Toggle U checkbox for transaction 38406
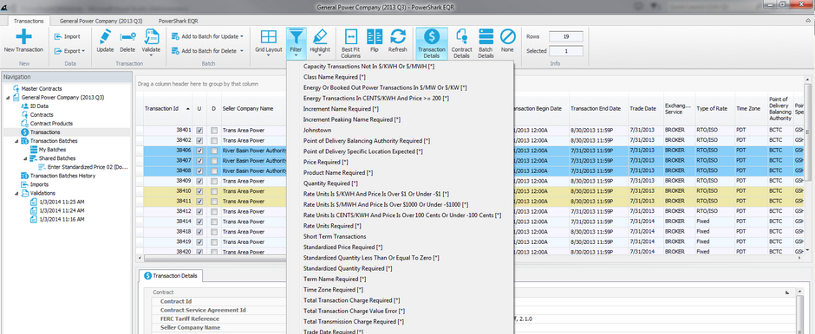The image size is (815, 334). click(x=200, y=151)
